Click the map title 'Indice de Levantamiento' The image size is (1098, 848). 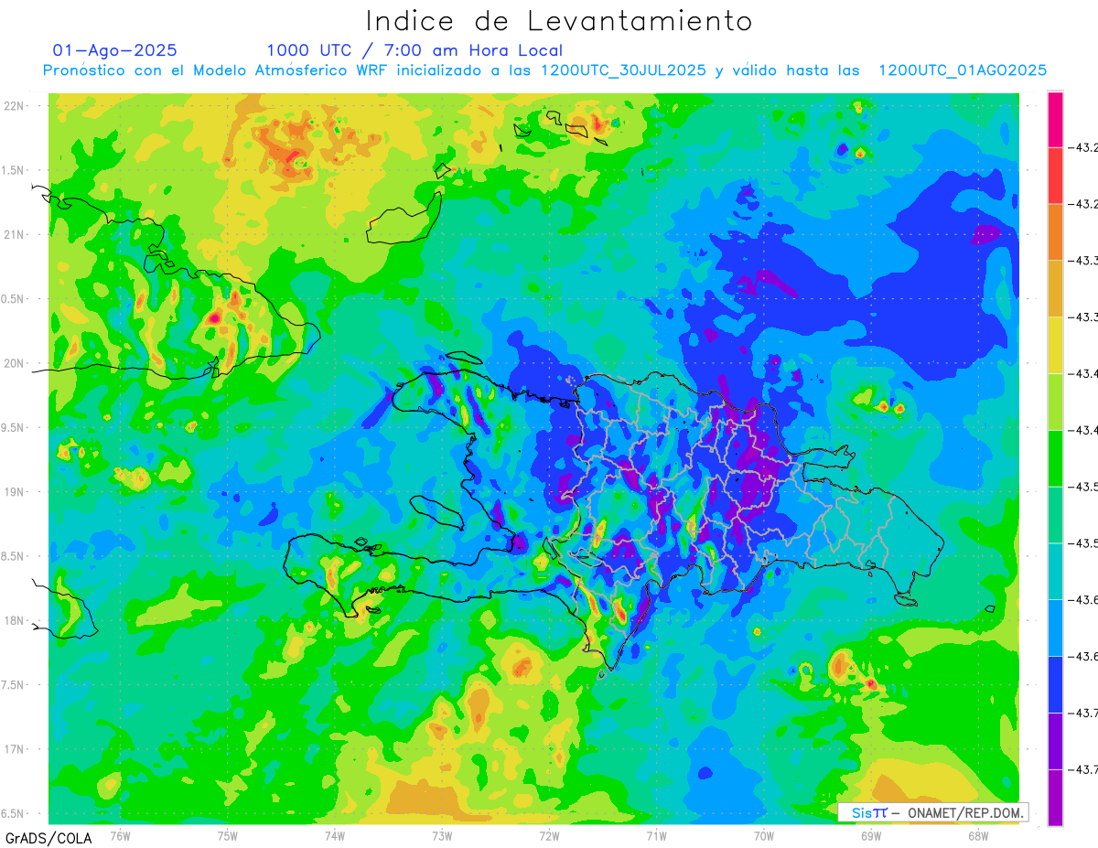(x=559, y=21)
